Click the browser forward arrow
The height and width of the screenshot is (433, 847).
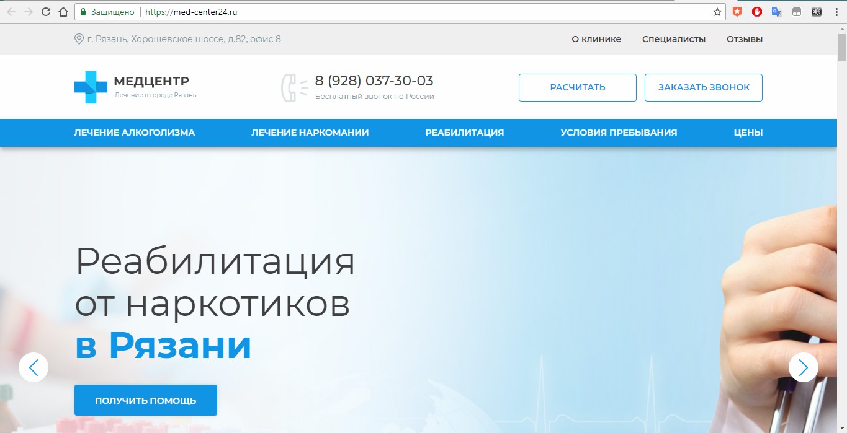[x=29, y=12]
